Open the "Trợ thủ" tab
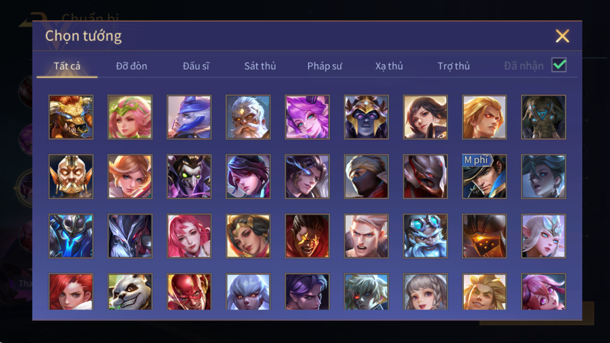The width and height of the screenshot is (610, 343). pos(454,66)
